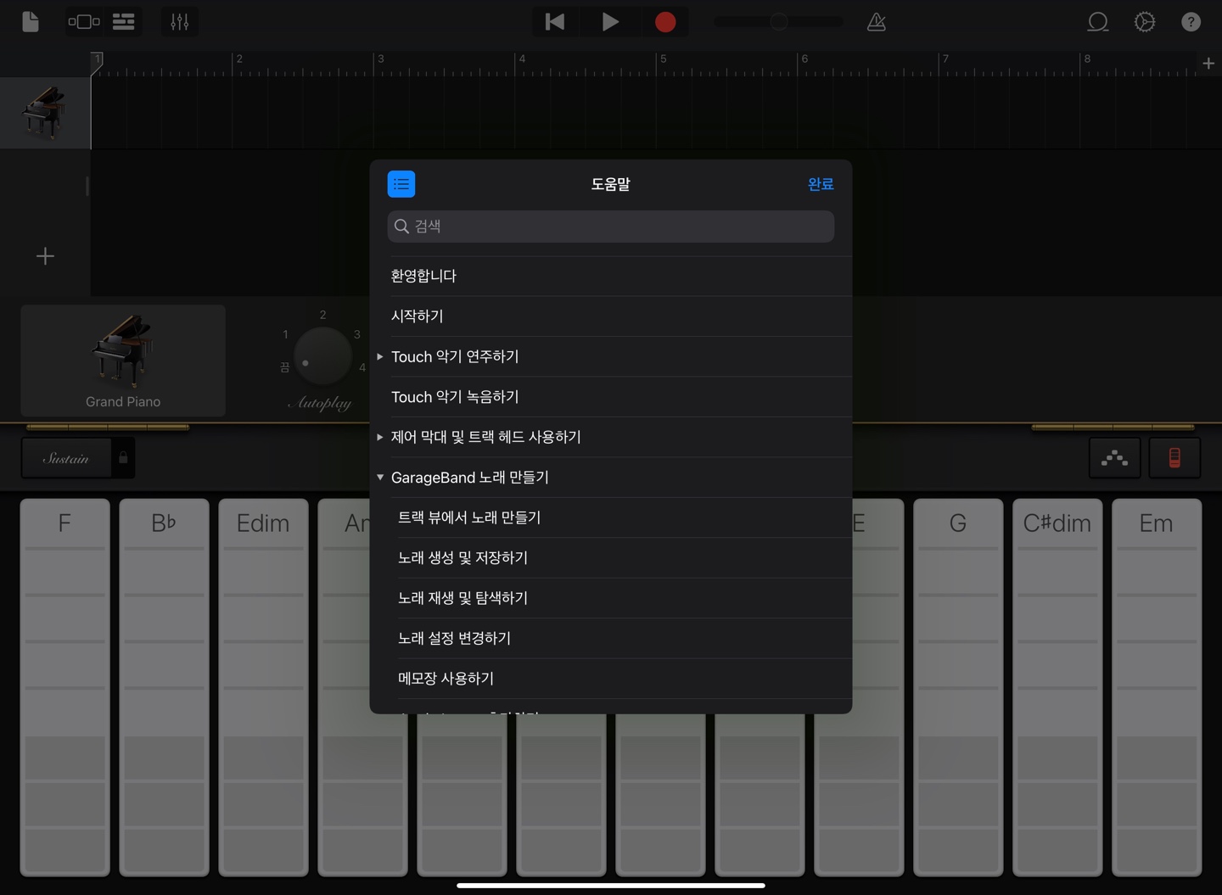Open the 환영합니다 help topic
Viewport: 1222px width, 895px height.
(x=611, y=276)
